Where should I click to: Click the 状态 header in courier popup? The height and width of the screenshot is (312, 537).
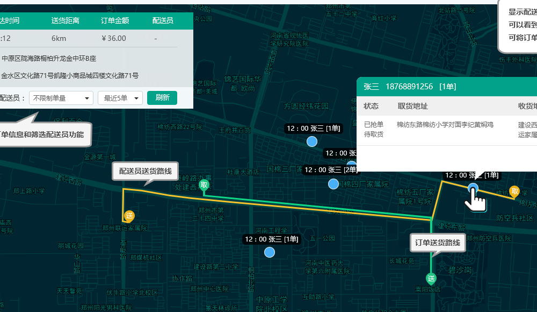371,105
